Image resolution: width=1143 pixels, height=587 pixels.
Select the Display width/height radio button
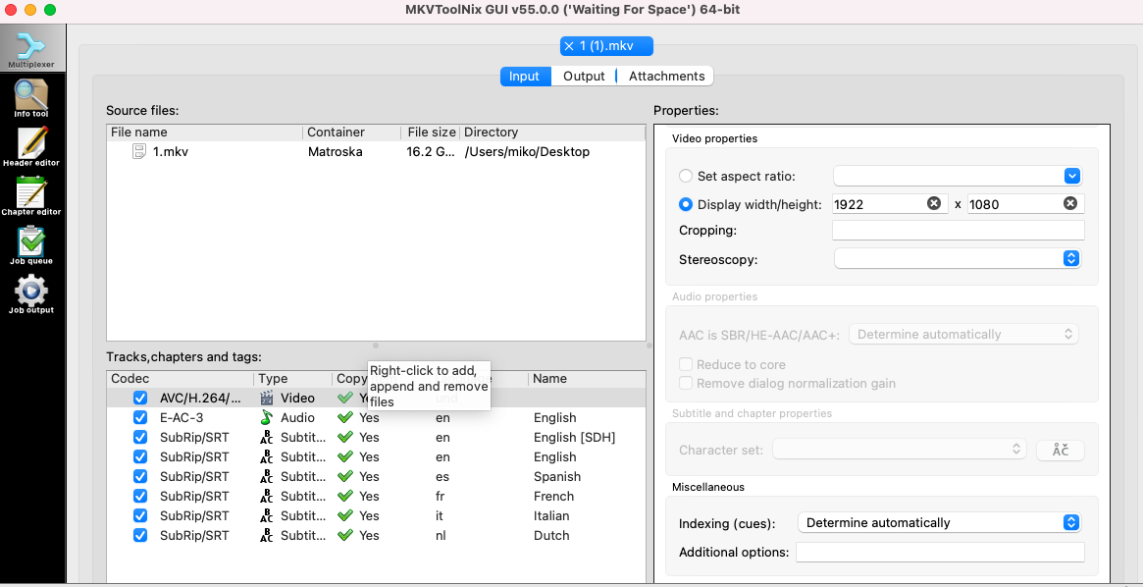[685, 204]
